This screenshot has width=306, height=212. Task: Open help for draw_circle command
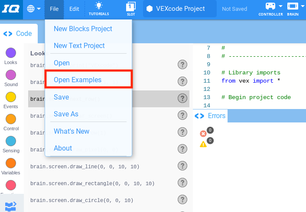[x=182, y=200]
